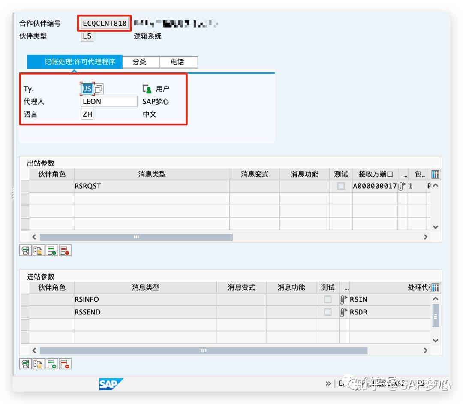Click the user icon next to 用户
Screen dimensions: 463x404
[x=147, y=89]
